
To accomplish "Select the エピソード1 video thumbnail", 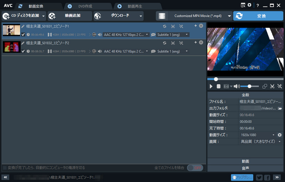I will click(11, 30).
